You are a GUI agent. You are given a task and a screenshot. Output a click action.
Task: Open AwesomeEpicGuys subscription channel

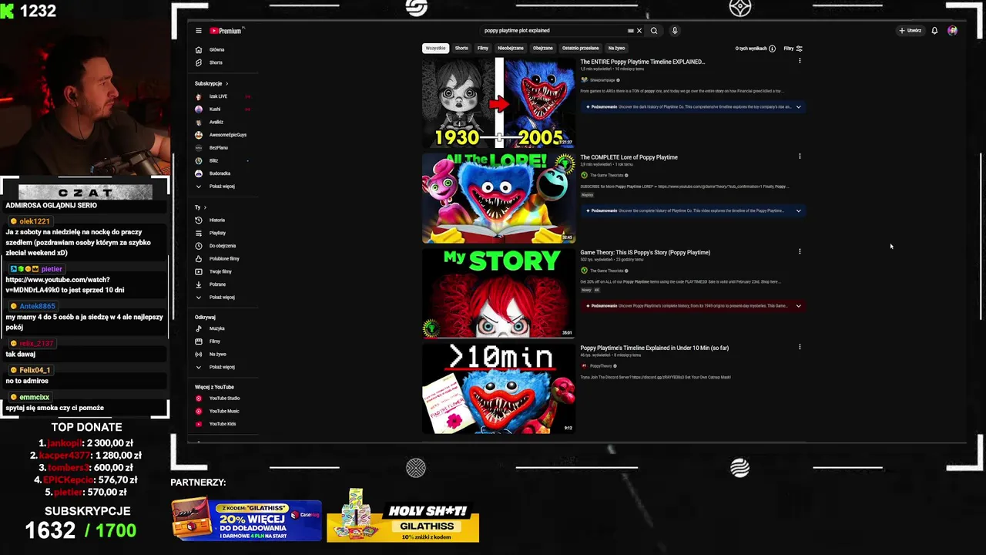(x=222, y=135)
